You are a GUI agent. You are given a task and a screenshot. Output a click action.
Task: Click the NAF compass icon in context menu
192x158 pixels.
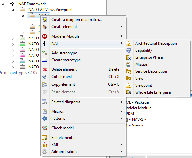(45, 43)
